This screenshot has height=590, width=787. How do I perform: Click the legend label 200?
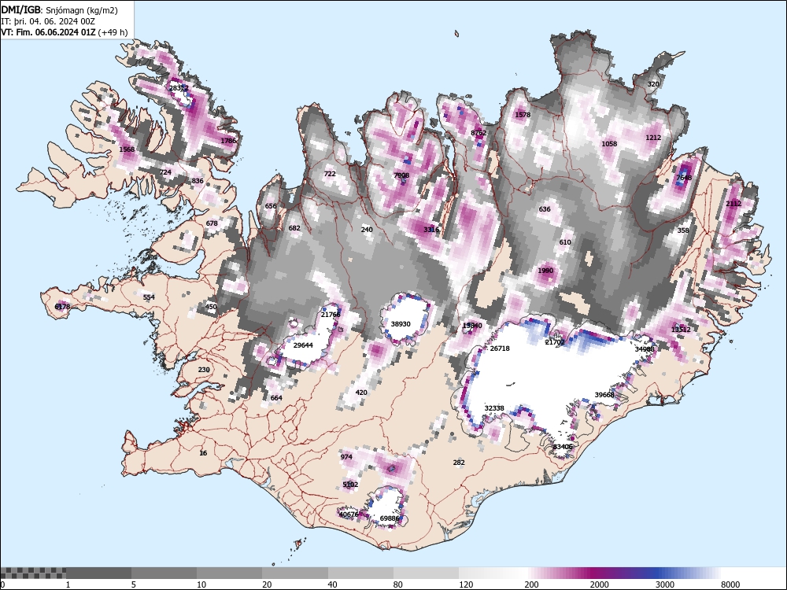(x=531, y=584)
